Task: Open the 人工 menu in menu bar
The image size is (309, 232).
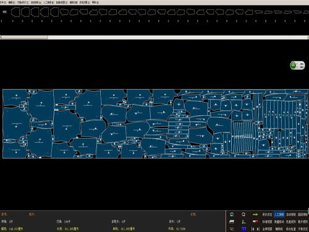Action: (48, 2)
